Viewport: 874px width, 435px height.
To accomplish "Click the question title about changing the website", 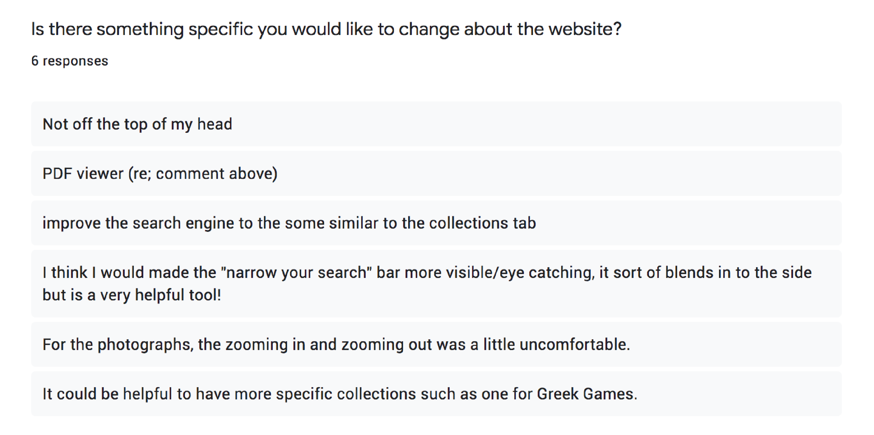I will pos(326,29).
